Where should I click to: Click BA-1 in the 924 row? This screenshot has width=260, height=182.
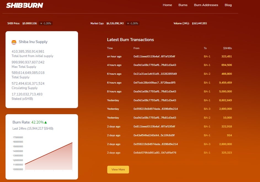click(207, 135)
